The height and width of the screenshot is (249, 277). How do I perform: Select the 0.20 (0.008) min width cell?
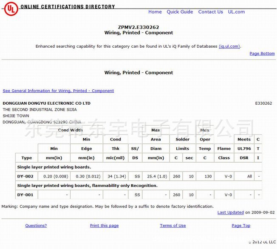pyautogui.click(x=54, y=176)
